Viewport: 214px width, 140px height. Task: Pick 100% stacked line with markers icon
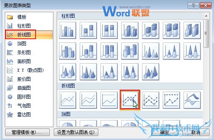click(x=171, y=100)
